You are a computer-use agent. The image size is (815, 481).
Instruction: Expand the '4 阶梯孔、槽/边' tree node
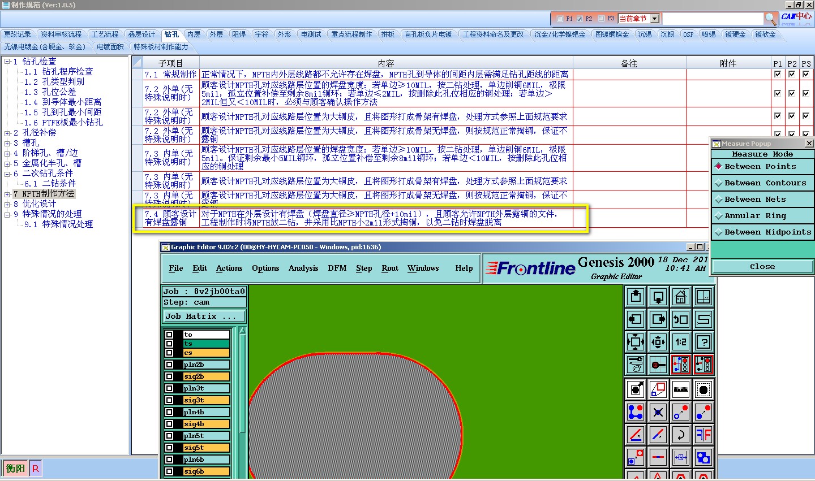click(x=7, y=153)
